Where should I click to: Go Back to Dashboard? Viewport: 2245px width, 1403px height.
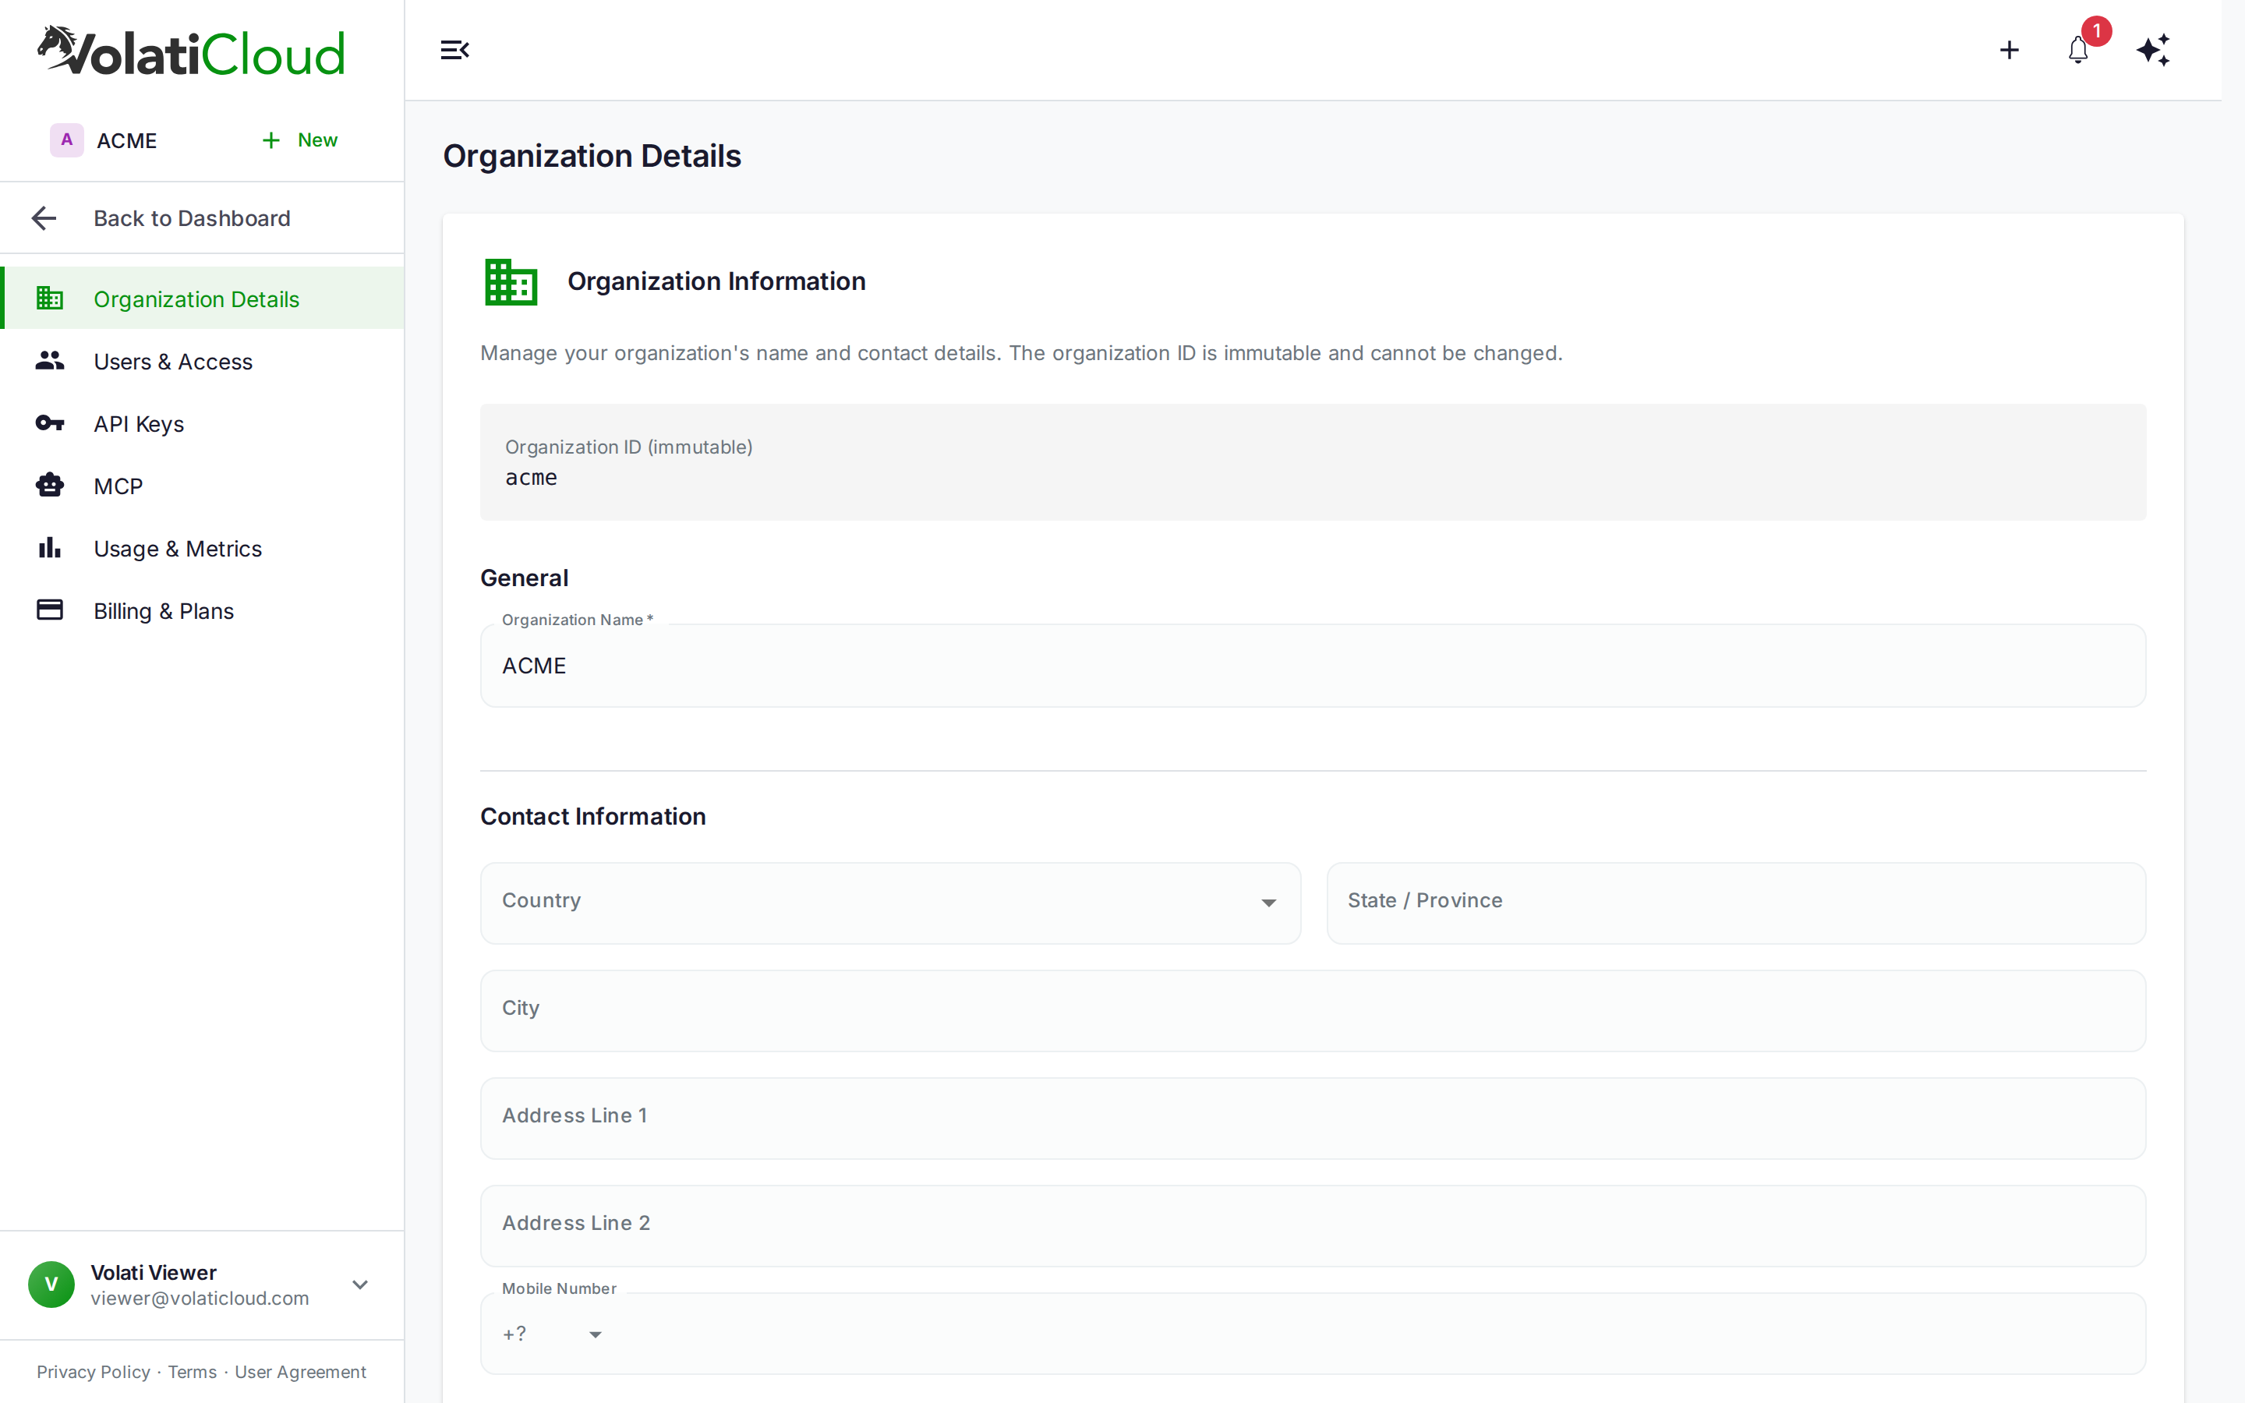[202, 218]
